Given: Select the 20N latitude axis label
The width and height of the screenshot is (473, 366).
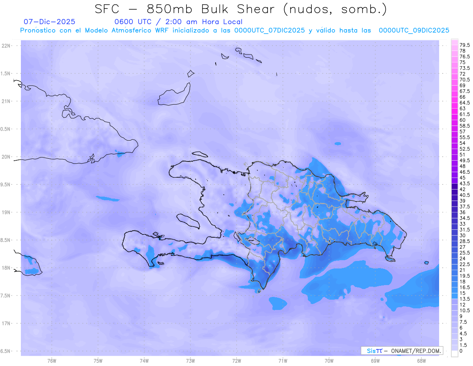Looking at the screenshot, I should coord(6,157).
